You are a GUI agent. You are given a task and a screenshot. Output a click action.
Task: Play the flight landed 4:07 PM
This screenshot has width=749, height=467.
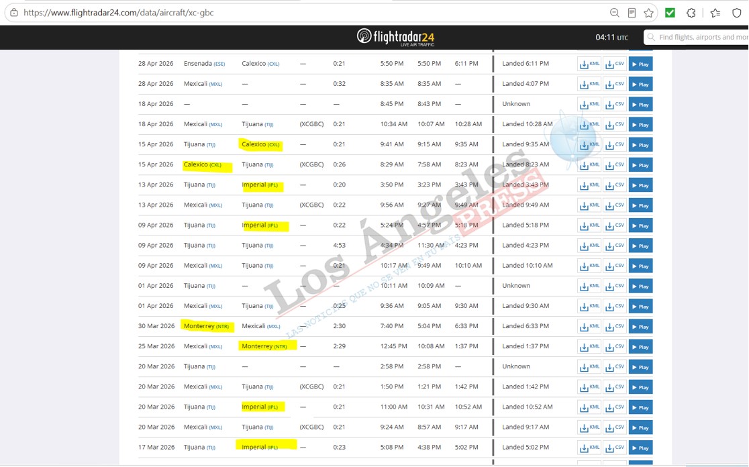[640, 84]
